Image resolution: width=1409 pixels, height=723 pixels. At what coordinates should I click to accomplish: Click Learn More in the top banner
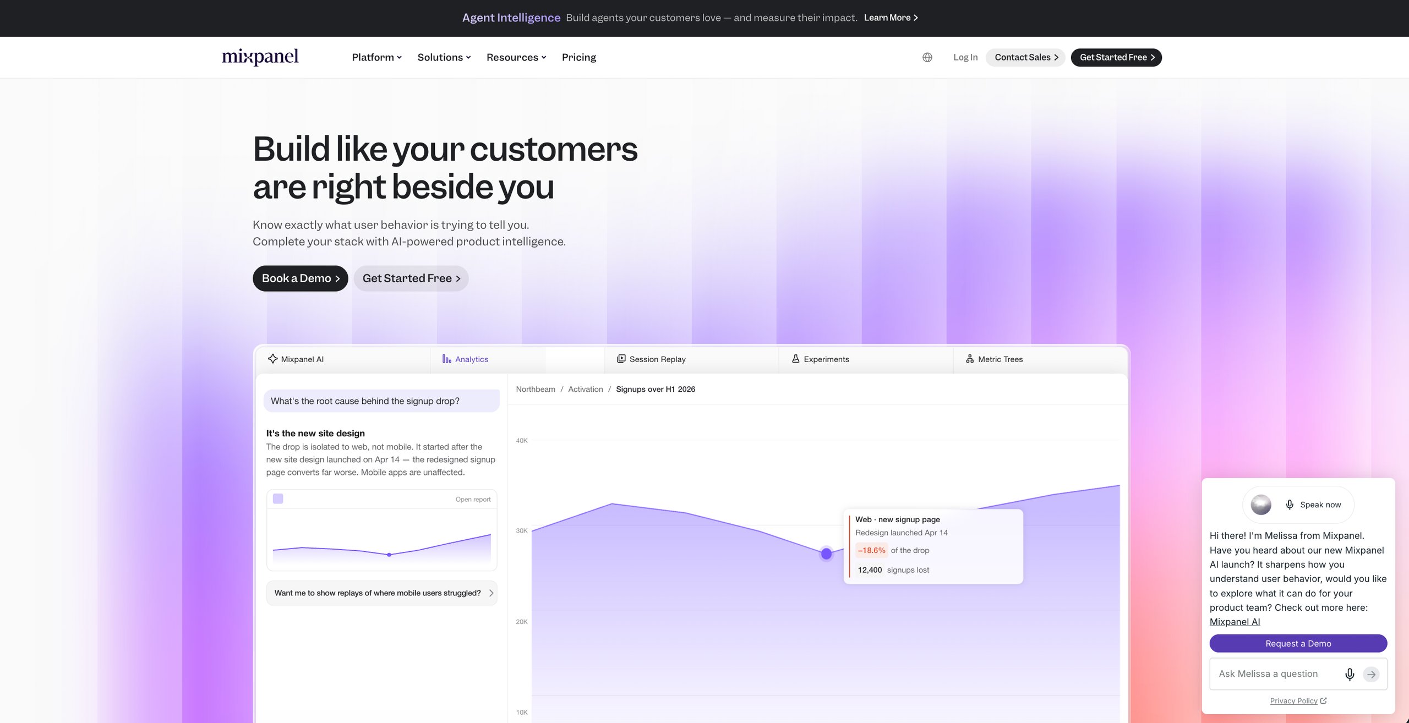tap(891, 18)
